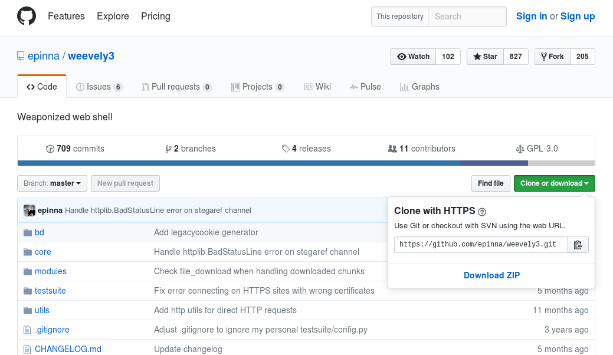View the 827 stargazers count

(516, 57)
